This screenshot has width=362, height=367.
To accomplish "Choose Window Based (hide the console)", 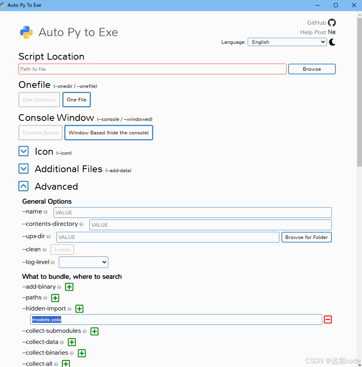I will [x=109, y=133].
